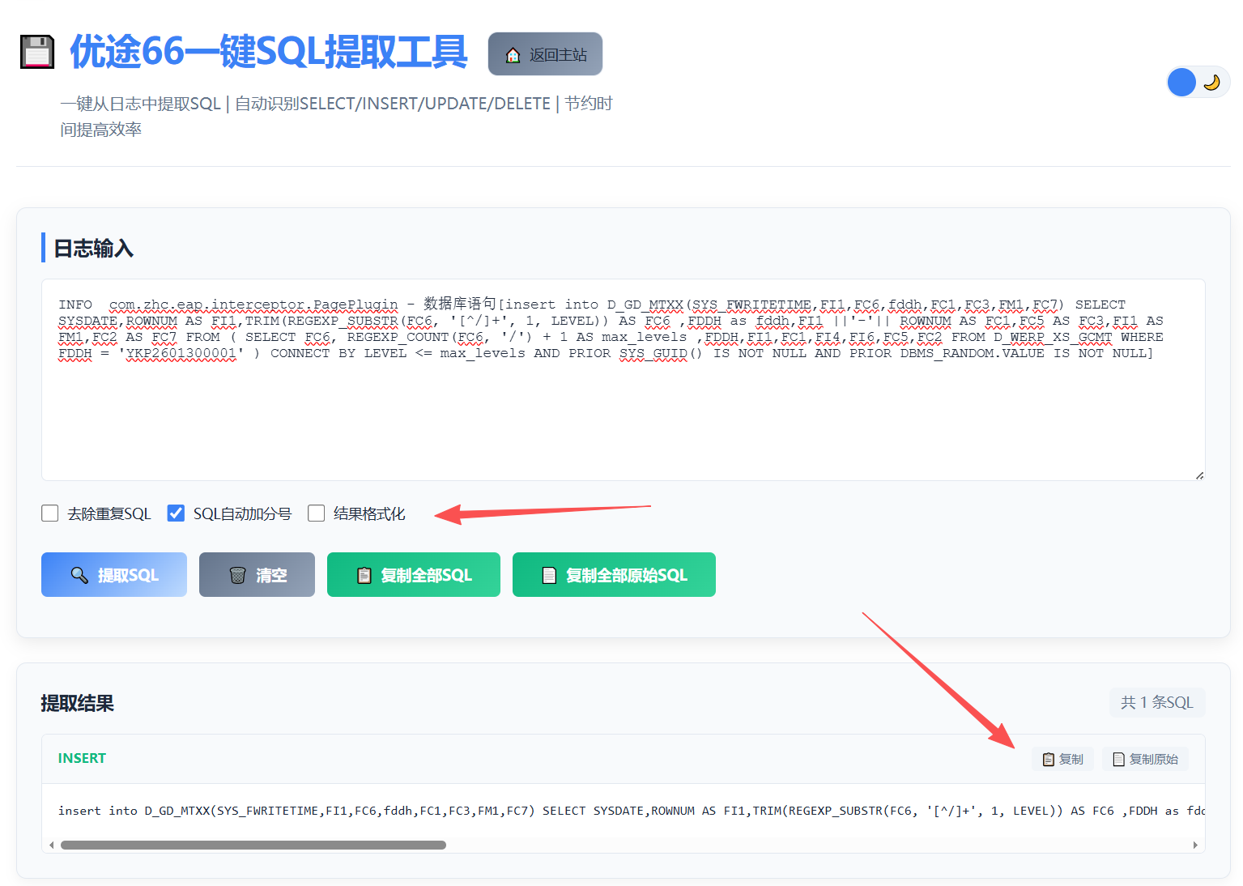Click the 提取结果 section heading
Image resolution: width=1243 pixels, height=886 pixels.
click(x=77, y=703)
